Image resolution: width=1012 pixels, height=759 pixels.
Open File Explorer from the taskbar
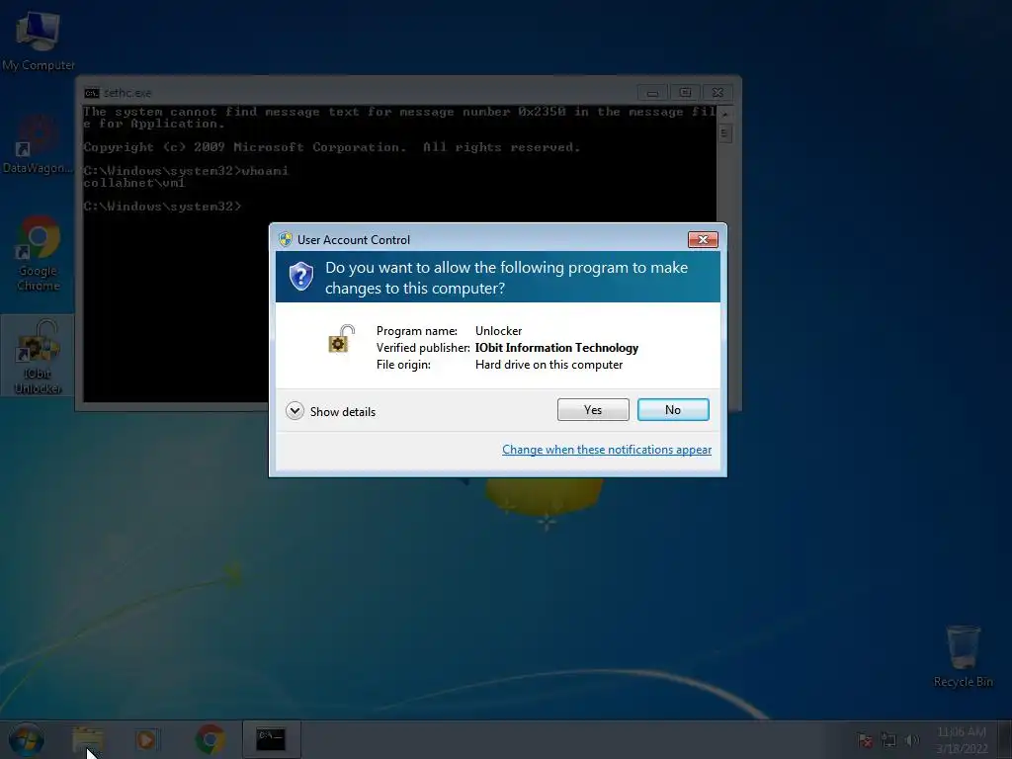88,739
